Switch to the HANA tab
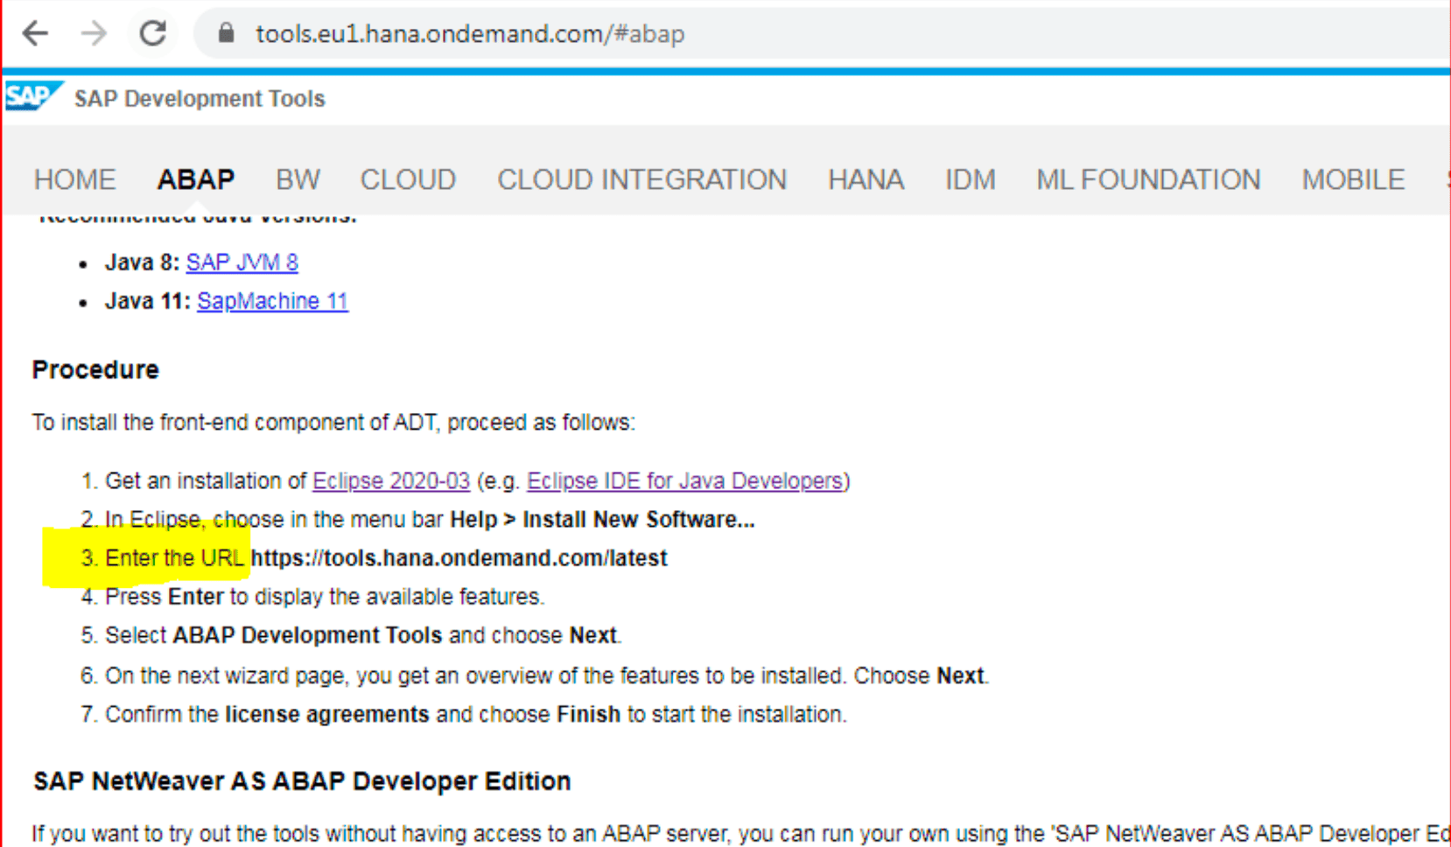The height and width of the screenshot is (847, 1451). pyautogui.click(x=866, y=179)
